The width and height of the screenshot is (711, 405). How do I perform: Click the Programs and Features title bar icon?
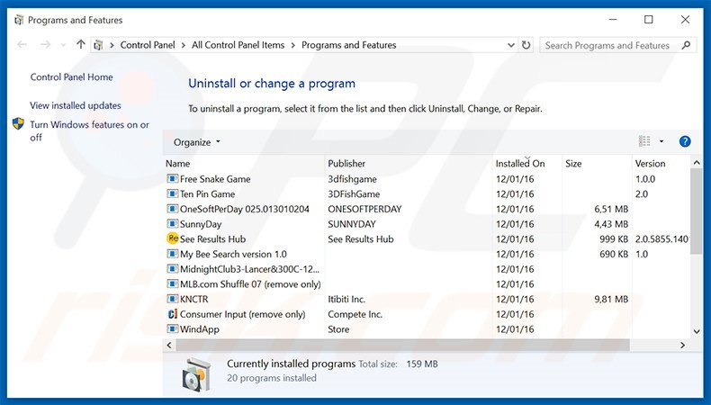tap(19, 20)
